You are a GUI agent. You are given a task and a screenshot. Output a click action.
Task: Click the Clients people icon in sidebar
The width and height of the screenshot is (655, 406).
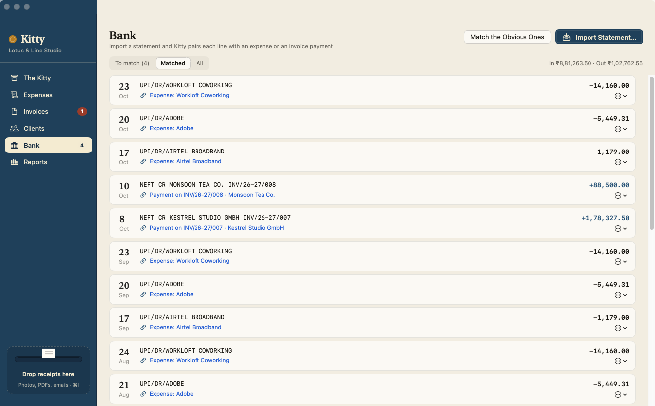pos(14,128)
